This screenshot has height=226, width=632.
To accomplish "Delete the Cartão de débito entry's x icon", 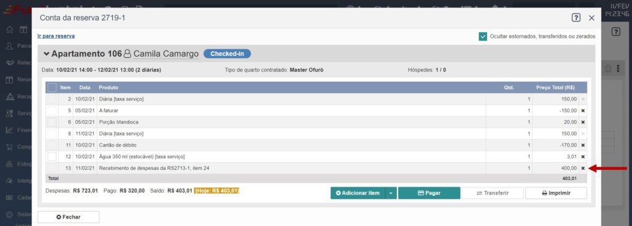I will click(583, 145).
